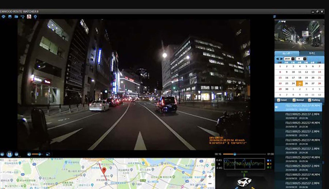
Task: Toggle the picture-in-picture view icon
Action: [x=48, y=154]
